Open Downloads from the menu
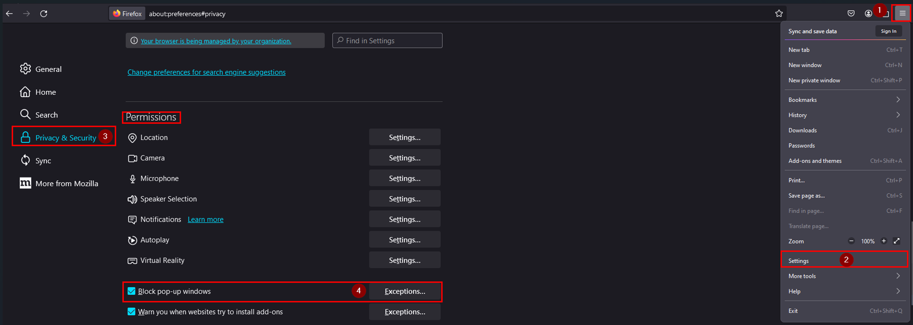913x325 pixels. coord(845,130)
